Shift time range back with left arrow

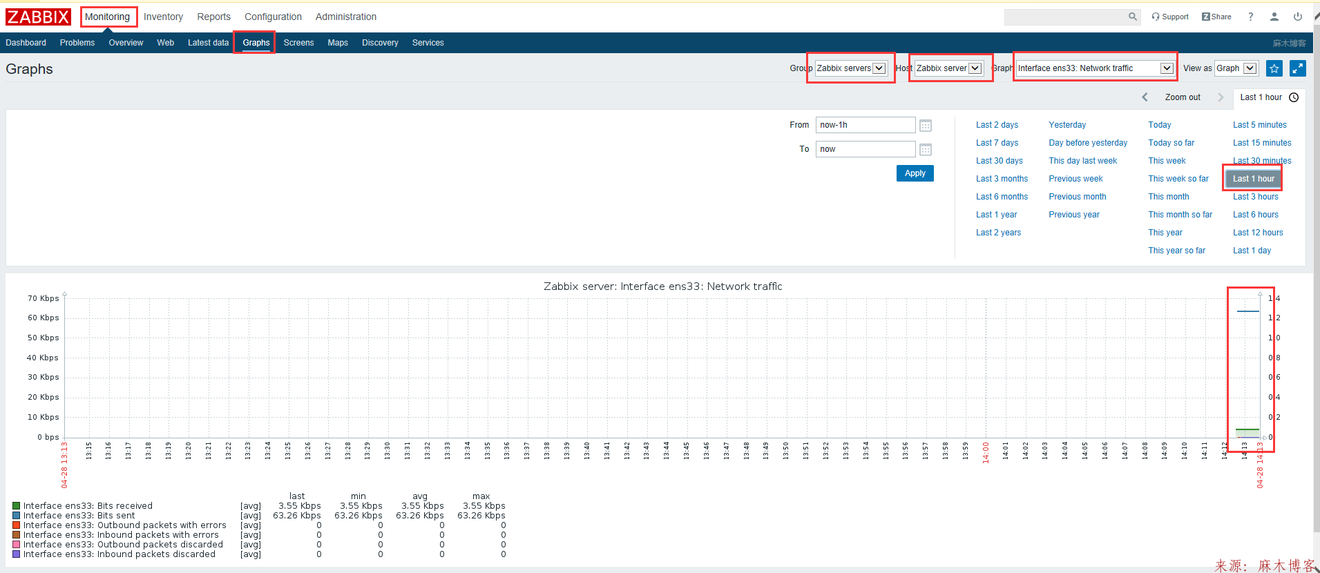pyautogui.click(x=1145, y=97)
